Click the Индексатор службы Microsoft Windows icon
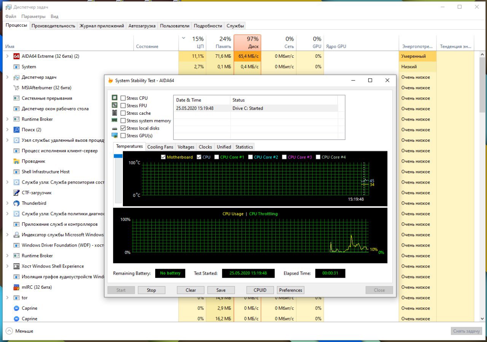The height and width of the screenshot is (342, 487). [16, 235]
